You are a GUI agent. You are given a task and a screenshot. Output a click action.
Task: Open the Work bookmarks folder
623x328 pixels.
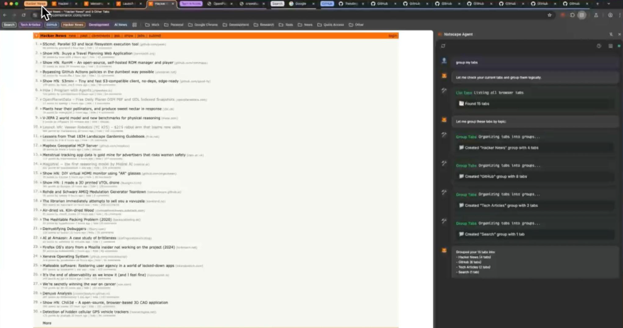(x=152, y=25)
